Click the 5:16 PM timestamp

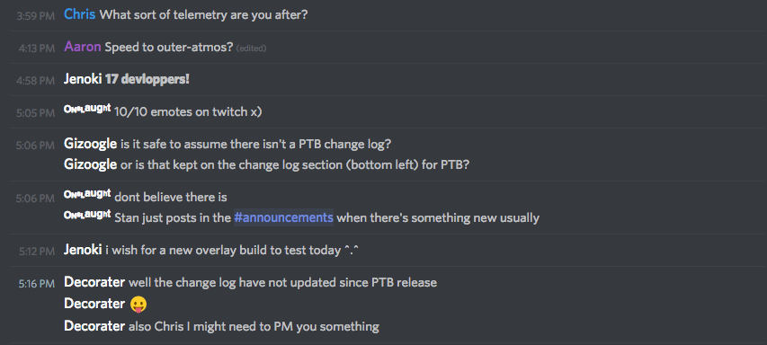pyautogui.click(x=37, y=283)
